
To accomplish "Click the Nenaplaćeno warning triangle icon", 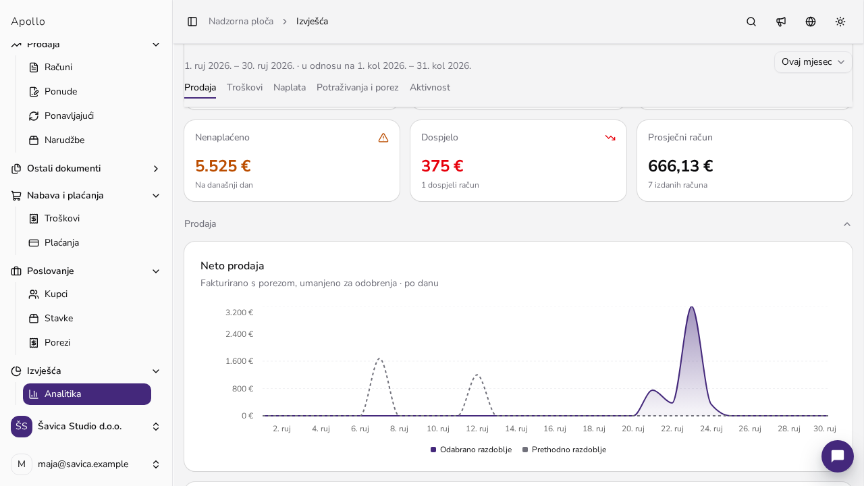I will pos(383,138).
